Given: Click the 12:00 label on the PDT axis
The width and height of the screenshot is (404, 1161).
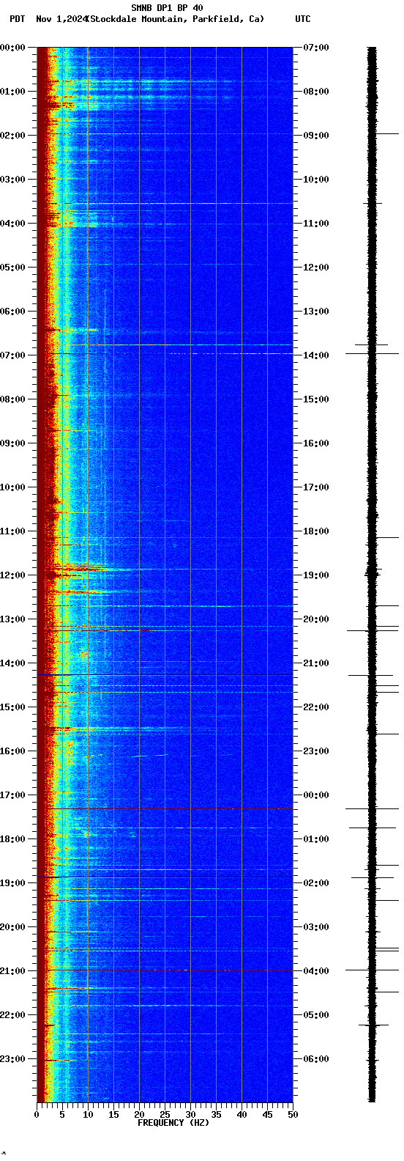Looking at the screenshot, I should pyautogui.click(x=12, y=575).
